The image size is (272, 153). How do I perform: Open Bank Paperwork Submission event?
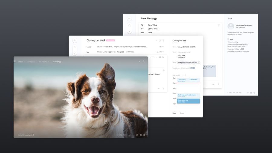click(x=188, y=96)
